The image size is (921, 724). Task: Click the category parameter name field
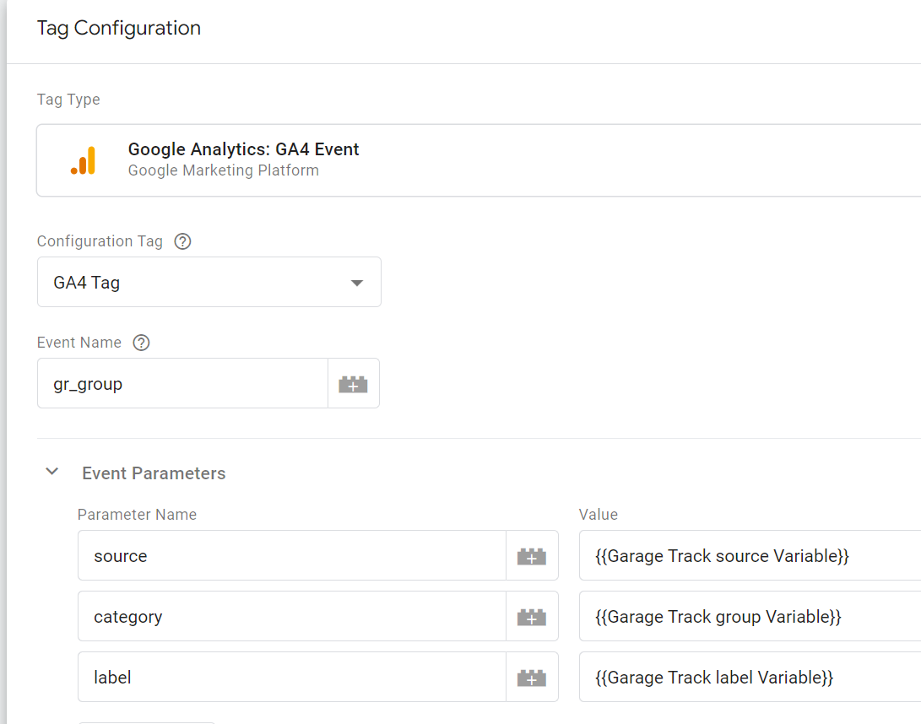click(x=291, y=617)
